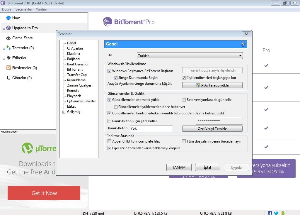
Task: Open the Twitter icon in the status bar
Action: [x=276, y=213]
